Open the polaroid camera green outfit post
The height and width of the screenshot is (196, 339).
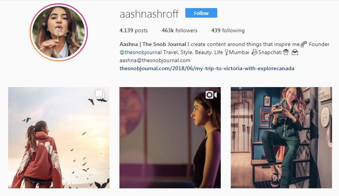tap(281, 138)
